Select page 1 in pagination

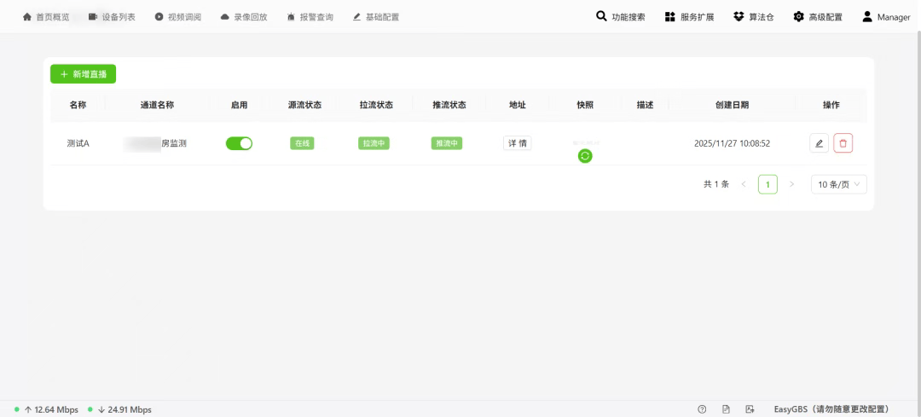click(767, 184)
